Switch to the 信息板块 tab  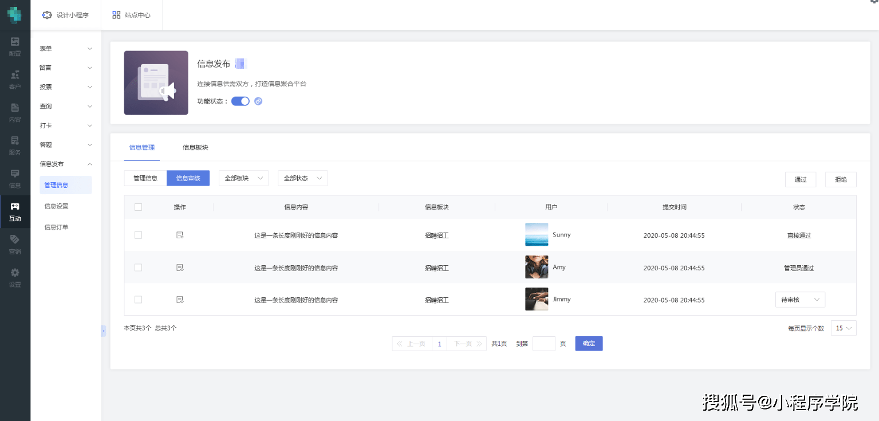pos(195,147)
